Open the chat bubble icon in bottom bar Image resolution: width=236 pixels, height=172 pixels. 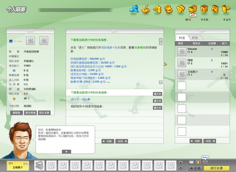coord(191,162)
